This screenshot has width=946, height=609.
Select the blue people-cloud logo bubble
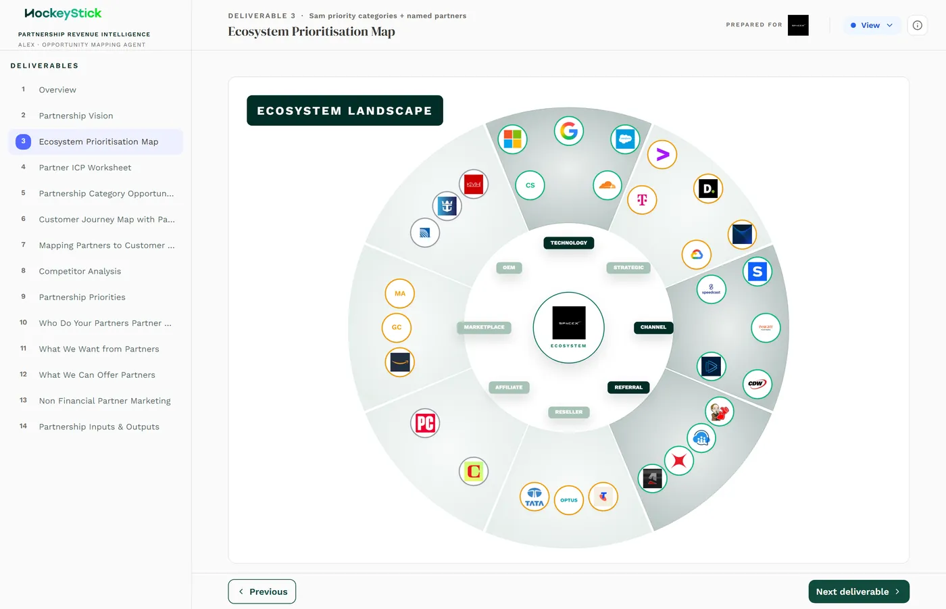701,438
